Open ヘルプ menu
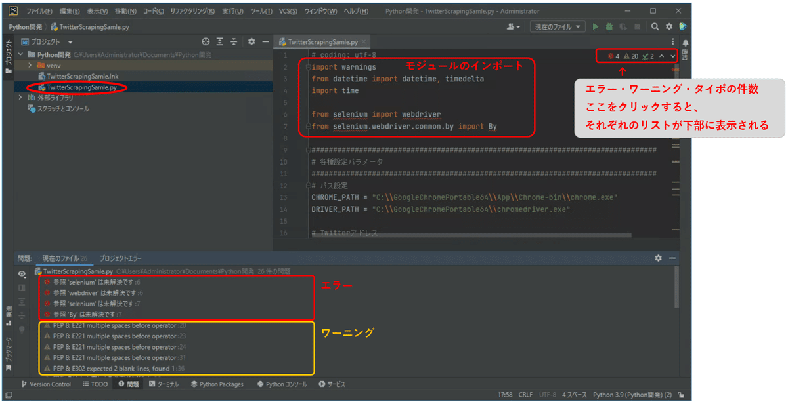Viewport: 788px width, 402px height. pyautogui.click(x=356, y=11)
